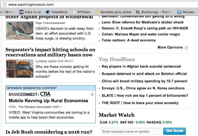Open Mobile Revving Up Rural Economies
The width and height of the screenshot is (198, 136).
[48, 101]
